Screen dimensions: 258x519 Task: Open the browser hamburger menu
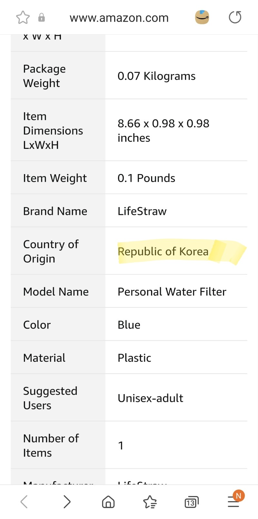click(x=233, y=502)
